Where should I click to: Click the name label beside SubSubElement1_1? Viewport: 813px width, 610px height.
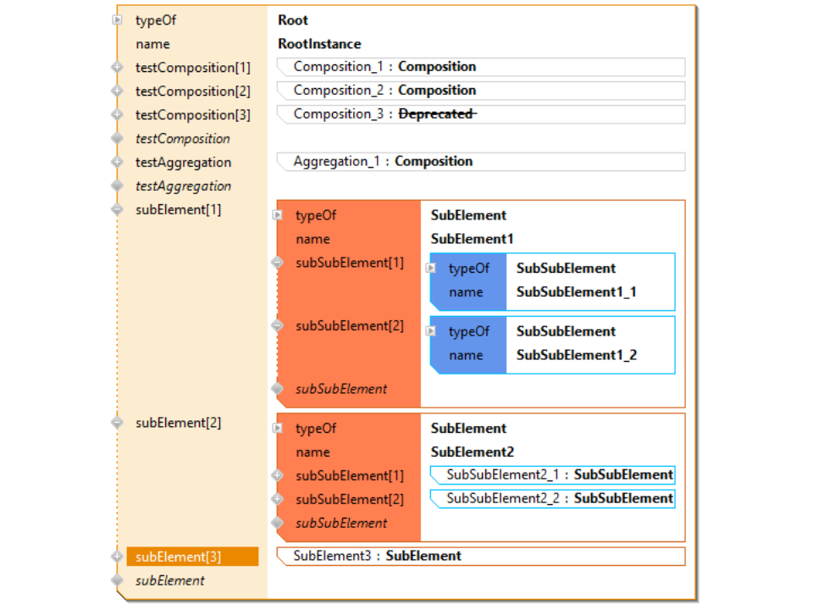tap(466, 292)
